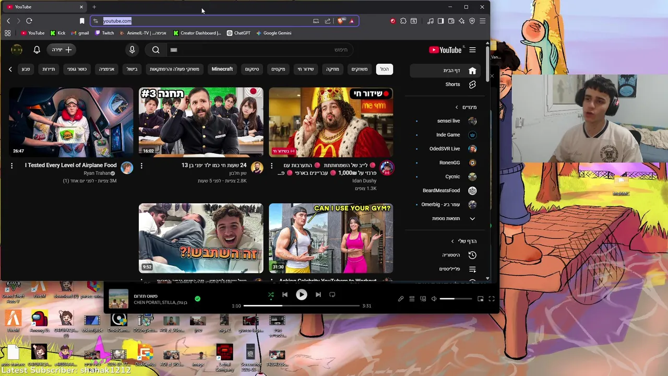Image resolution: width=668 pixels, height=376 pixels.
Task: Open the lyrics microphone icon in player
Action: point(401,299)
